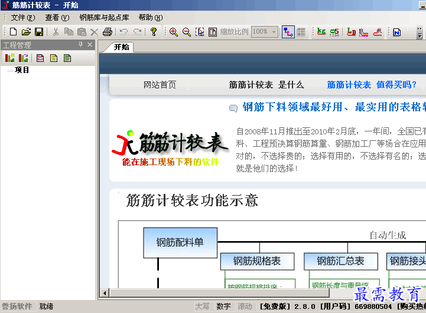The height and width of the screenshot is (313, 426).
Task: Click the 钢筋配料单 diagram box
Action: (180, 242)
